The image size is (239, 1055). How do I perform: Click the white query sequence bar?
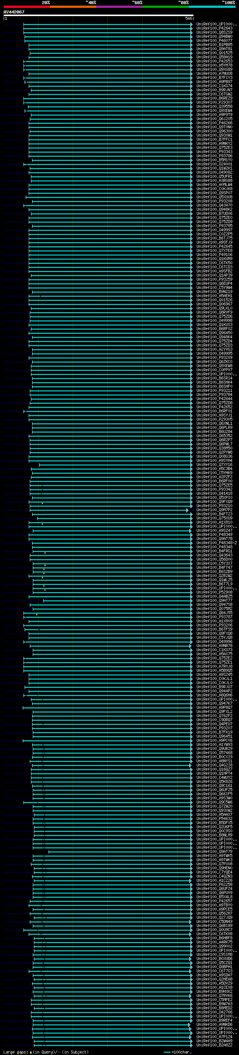[x=99, y=15]
